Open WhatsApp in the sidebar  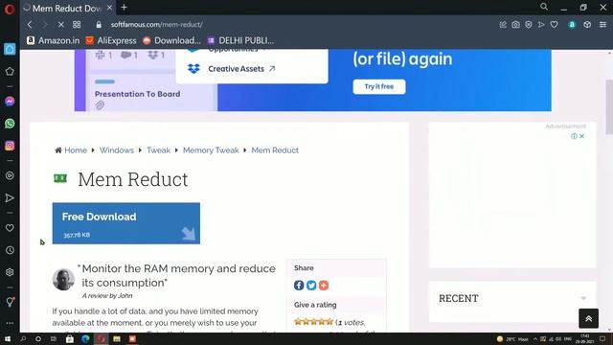pos(10,124)
